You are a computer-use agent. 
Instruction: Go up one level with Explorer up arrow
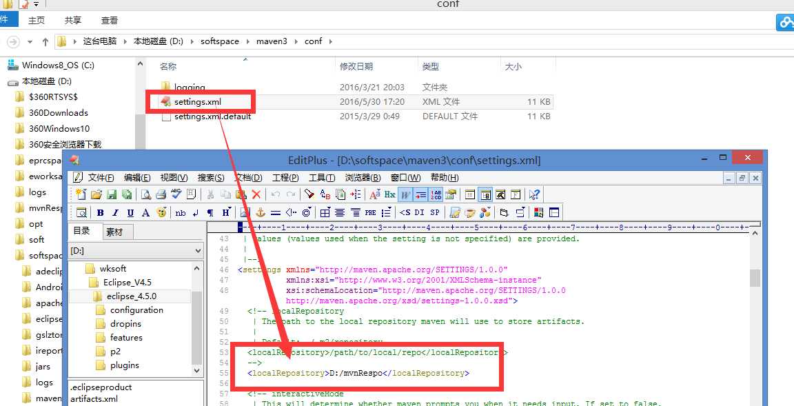(x=45, y=41)
